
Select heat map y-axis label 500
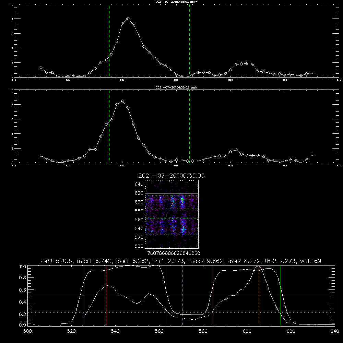point(139,246)
